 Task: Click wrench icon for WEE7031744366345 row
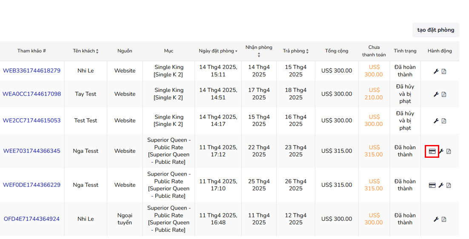441,151
